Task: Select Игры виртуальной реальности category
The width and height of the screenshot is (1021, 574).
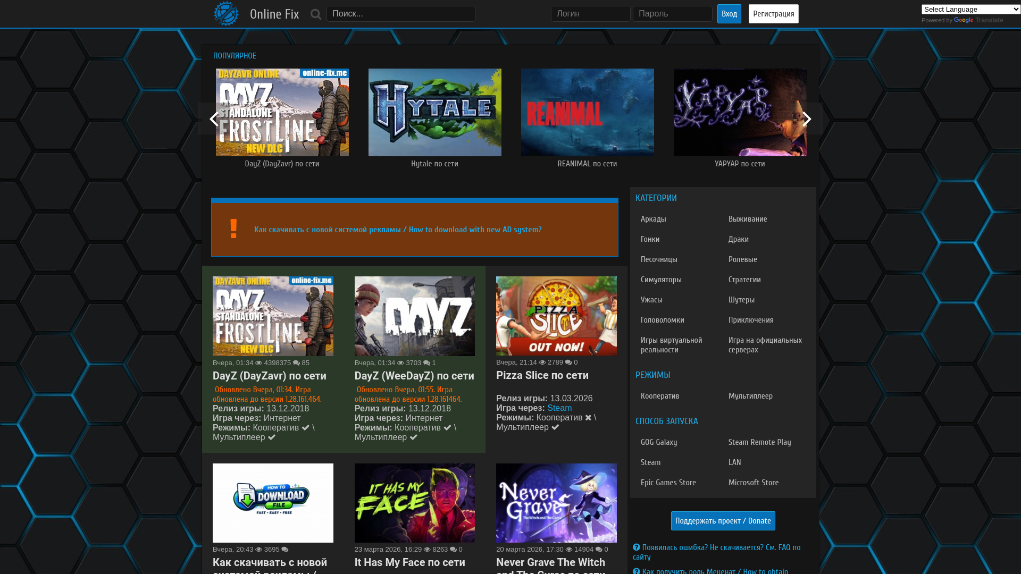Action: tap(671, 345)
